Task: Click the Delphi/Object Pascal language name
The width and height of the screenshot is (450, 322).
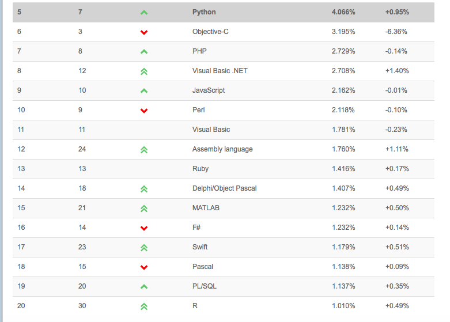Action: click(x=224, y=188)
